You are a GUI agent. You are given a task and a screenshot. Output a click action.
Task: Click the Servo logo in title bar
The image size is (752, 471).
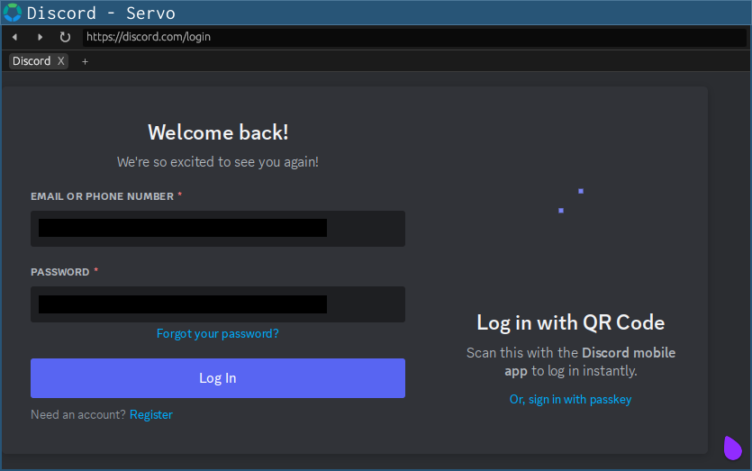[x=13, y=13]
